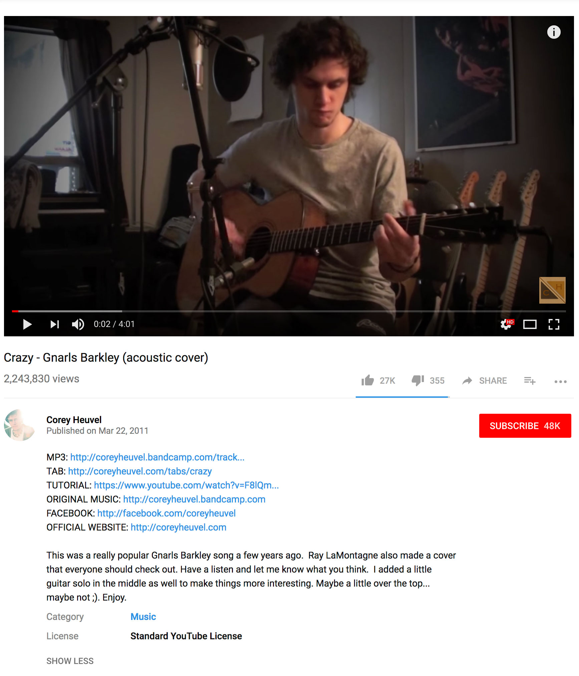This screenshot has height=676, width=579.
Task: Enter fullscreen mode
Action: (x=554, y=324)
